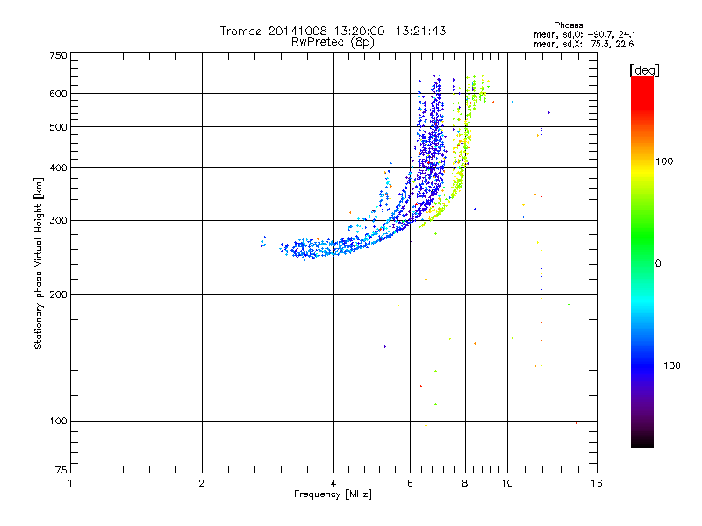Viewport: 702px width, 526px height.
Task: Click the phase colorbar gradient
Action: (642, 261)
